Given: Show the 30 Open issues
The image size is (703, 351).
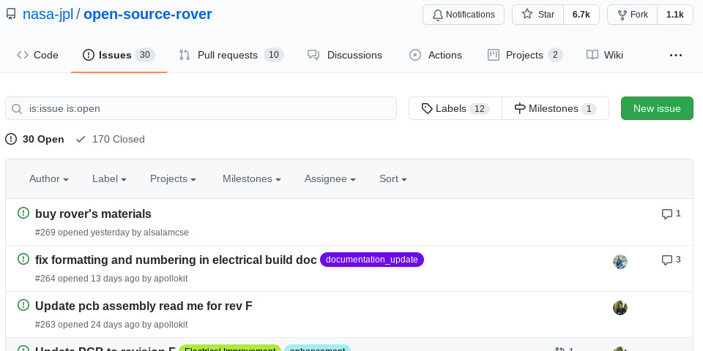Looking at the screenshot, I should pos(34,139).
